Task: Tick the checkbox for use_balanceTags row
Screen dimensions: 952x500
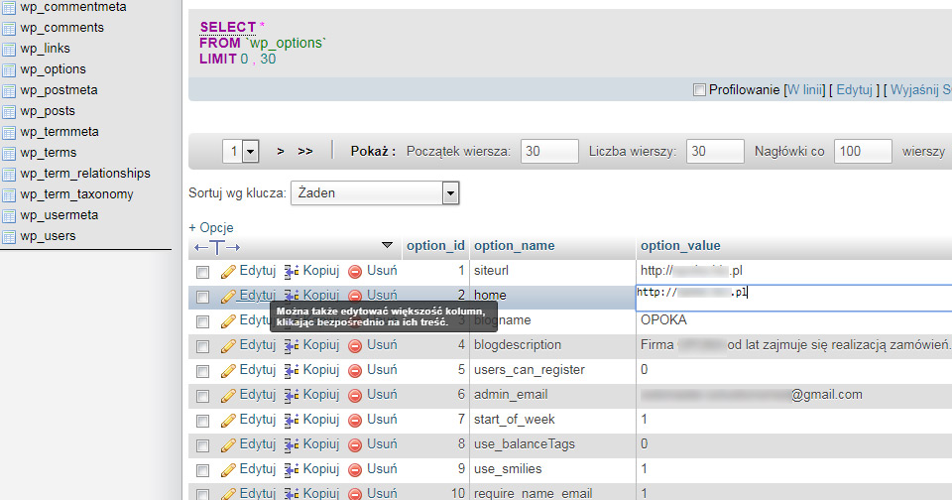Action: coord(202,445)
